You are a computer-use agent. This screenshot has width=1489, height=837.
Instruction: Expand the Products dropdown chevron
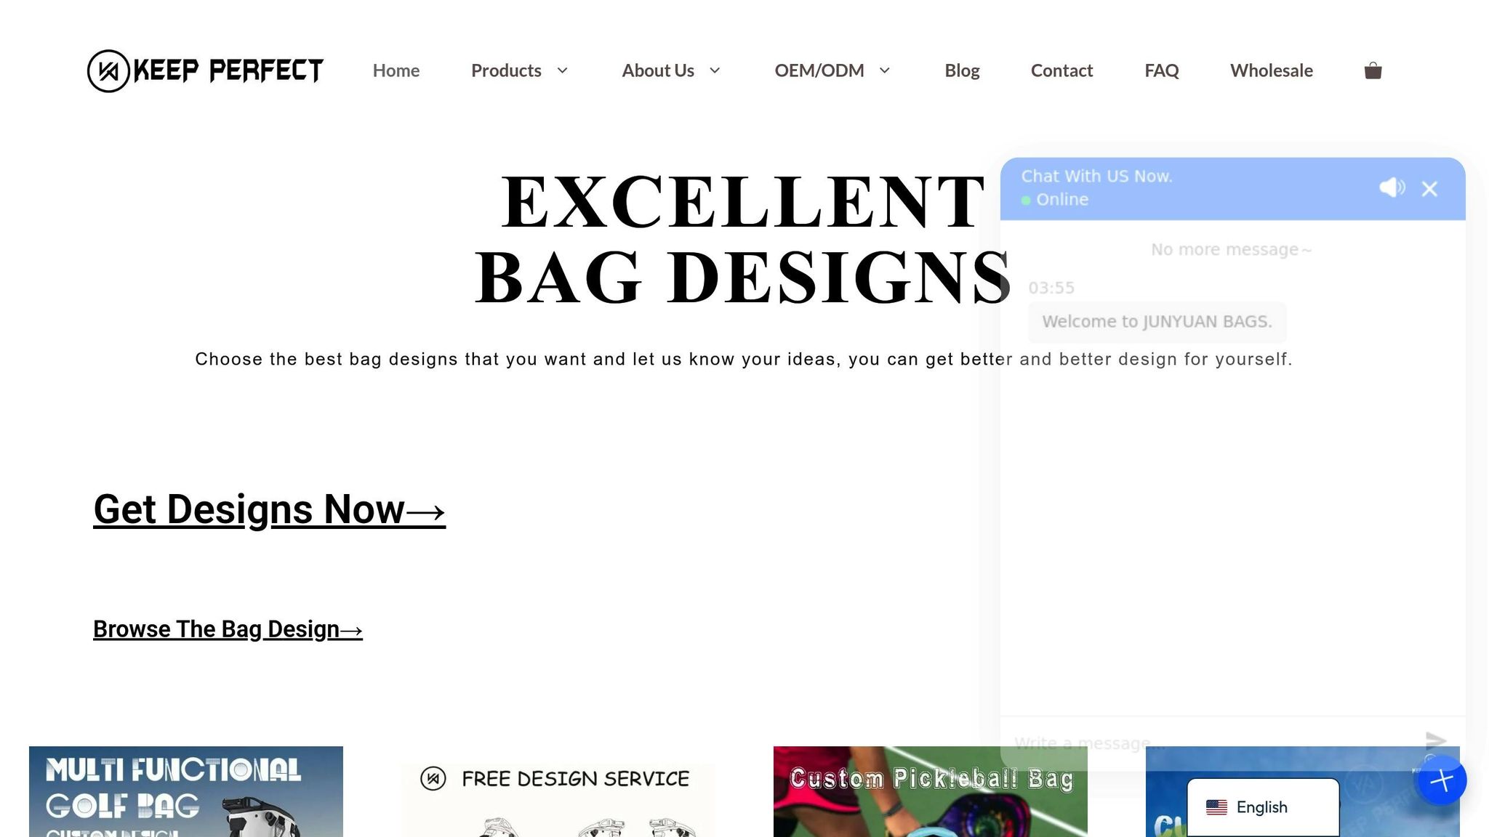(562, 70)
